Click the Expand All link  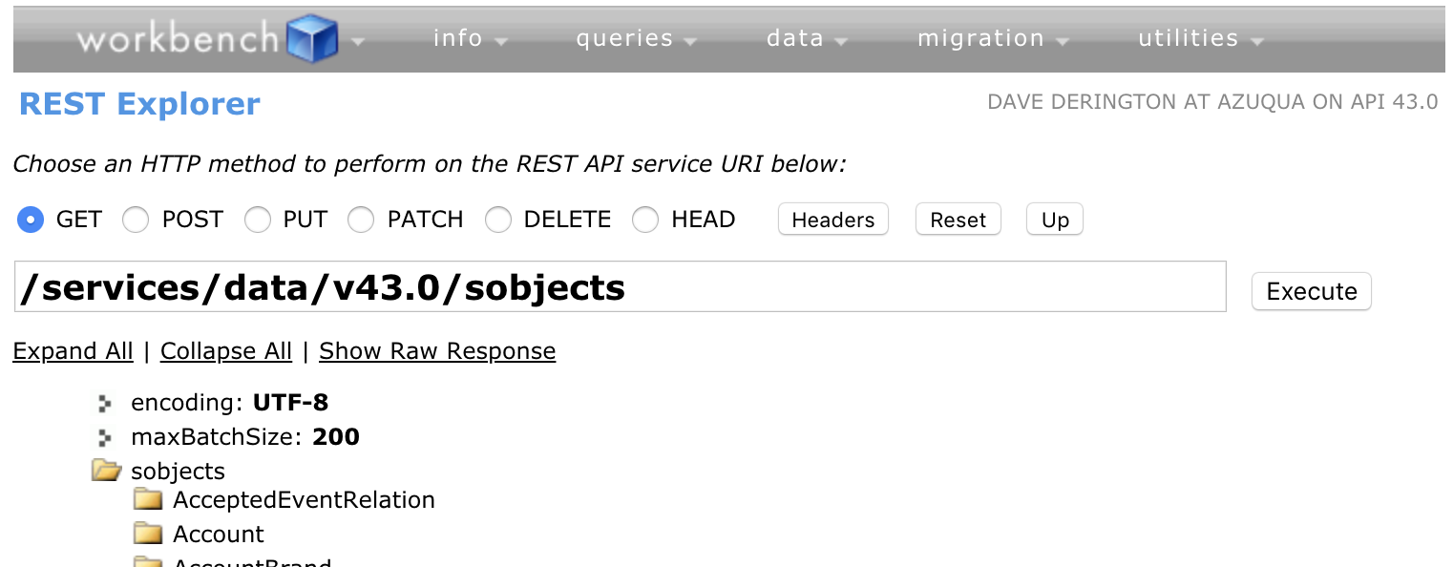pyautogui.click(x=73, y=351)
